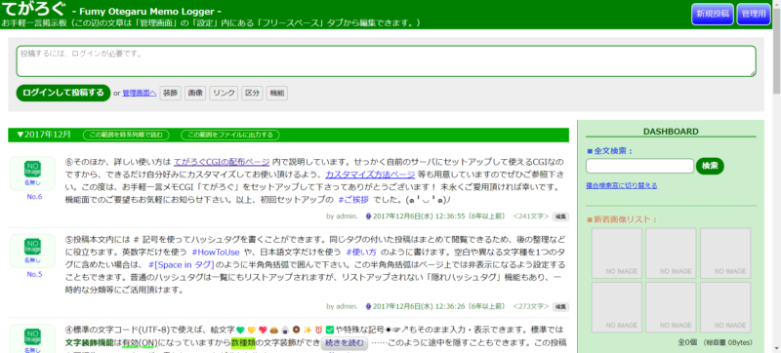This screenshot has height=353, width=781.
Task: Click the ▼2017年12月 date heading
Action: pyautogui.click(x=44, y=135)
